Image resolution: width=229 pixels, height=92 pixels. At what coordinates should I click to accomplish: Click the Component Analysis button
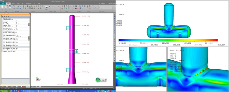click(54, 6)
